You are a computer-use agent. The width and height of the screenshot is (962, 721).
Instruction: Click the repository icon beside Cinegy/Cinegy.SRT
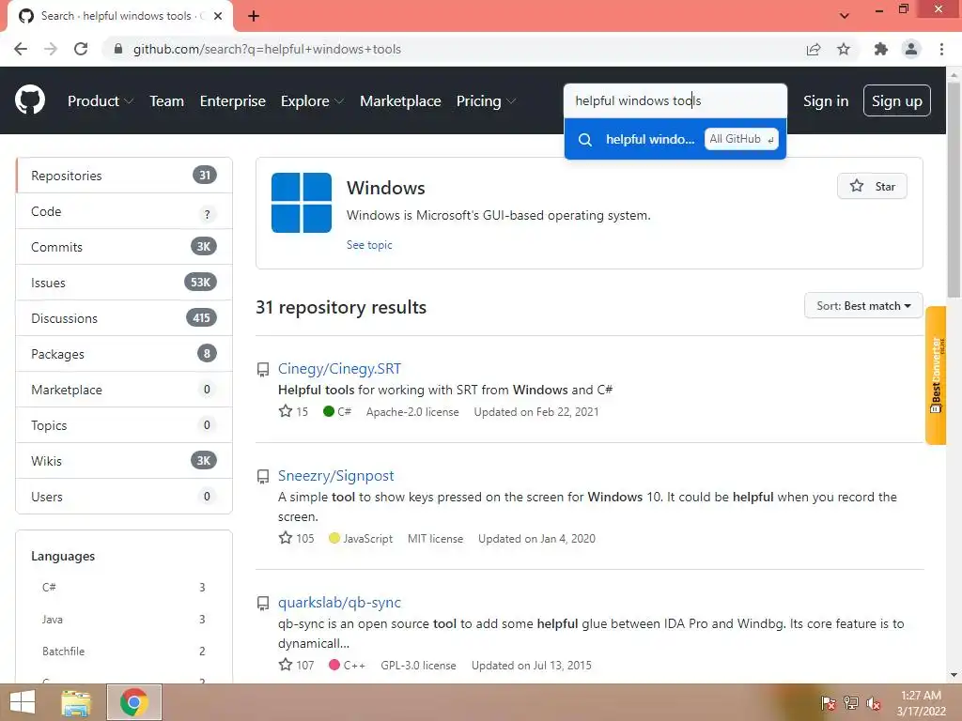263,369
